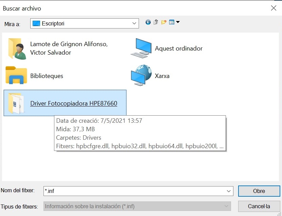Viewport: 282px width, 216px height.
Task: Go back with the blue arrow icon
Action: pos(148,22)
